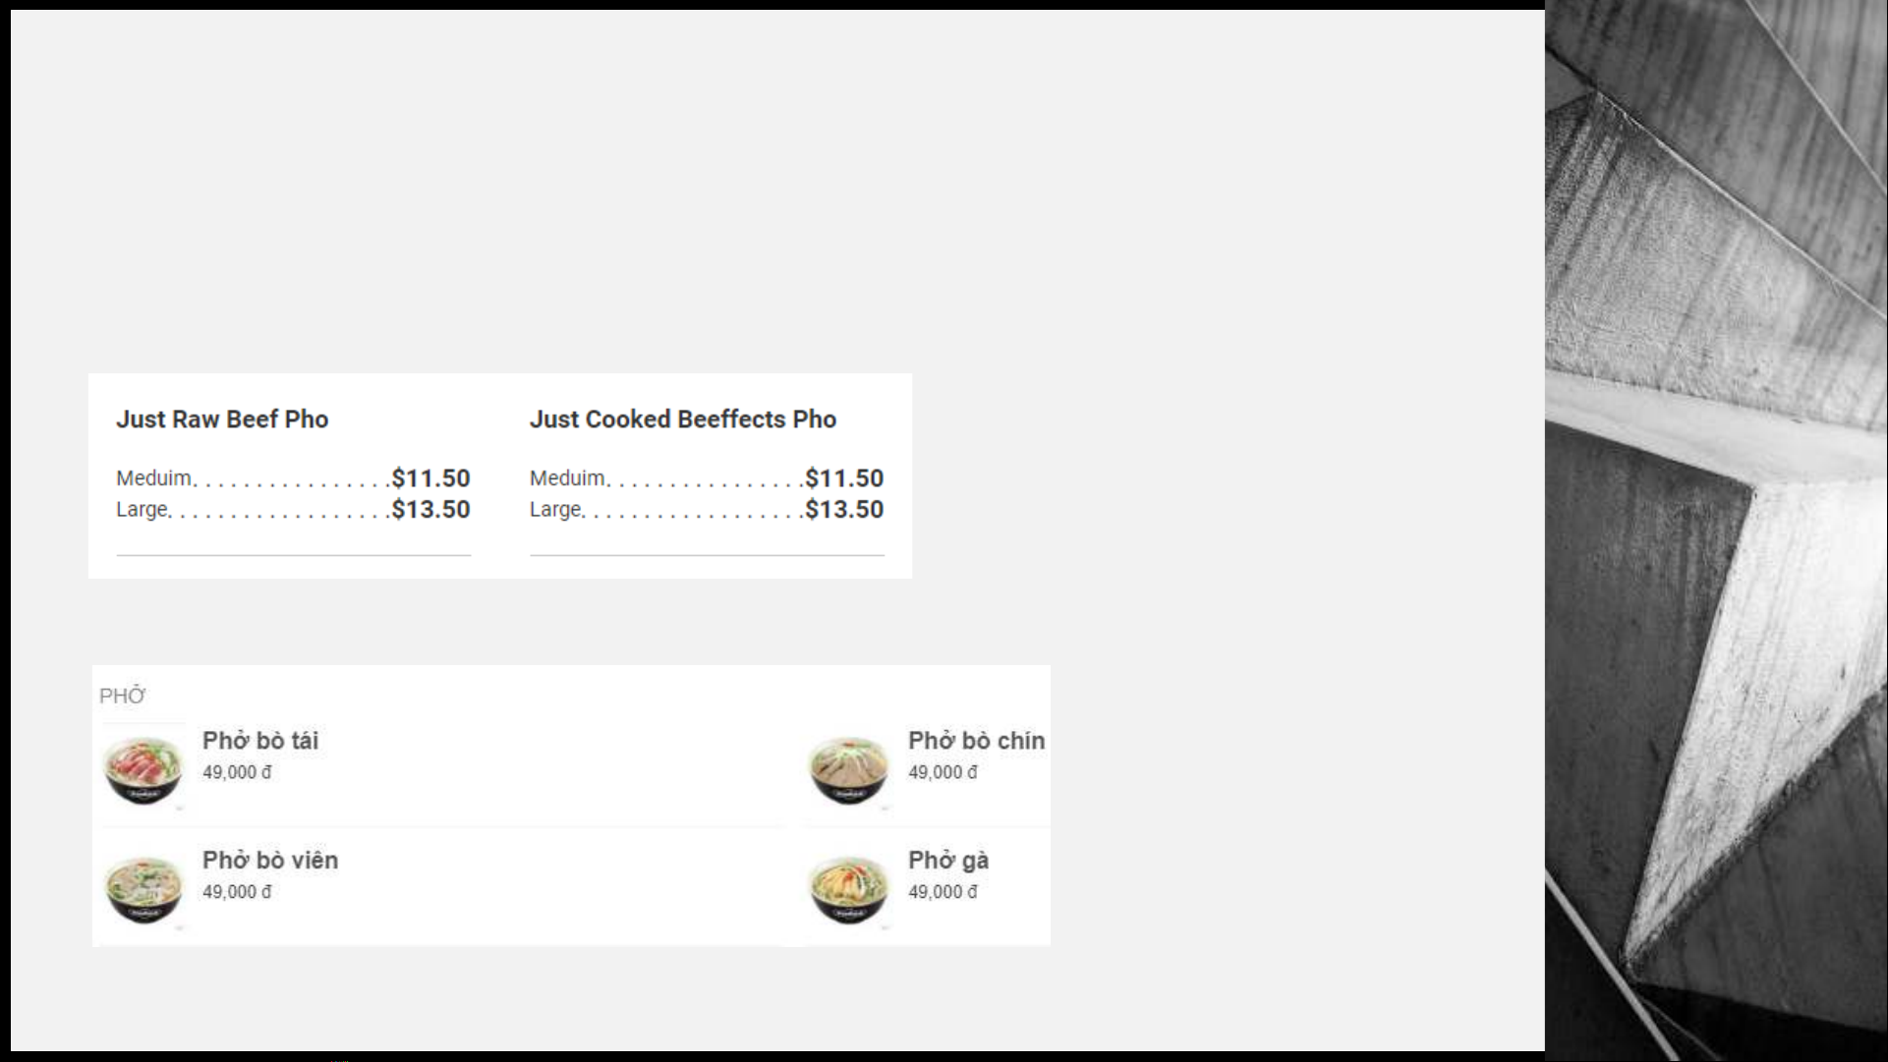Click the PHỞ category label

[x=122, y=696]
